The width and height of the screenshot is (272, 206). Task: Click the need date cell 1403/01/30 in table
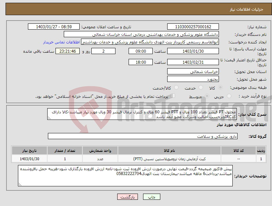(x=30, y=159)
